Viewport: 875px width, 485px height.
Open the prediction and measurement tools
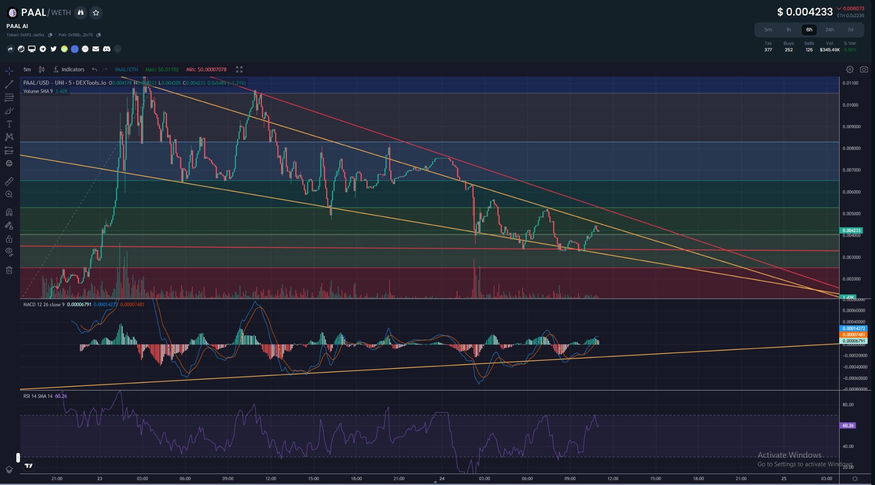(9, 150)
